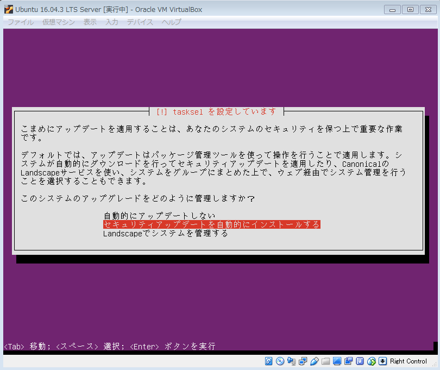Viewport: 440px width, 370px height.
Task: Open the 表示 menu
Action: pos(90,22)
